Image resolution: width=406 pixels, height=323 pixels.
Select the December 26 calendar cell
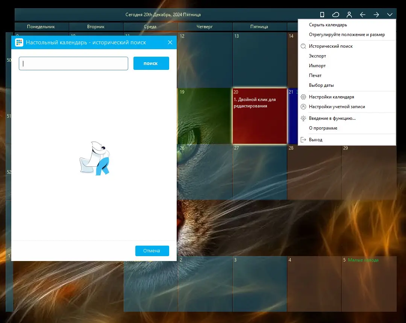(x=205, y=172)
